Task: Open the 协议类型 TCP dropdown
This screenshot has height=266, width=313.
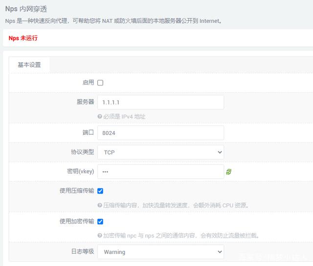Action: (x=161, y=152)
